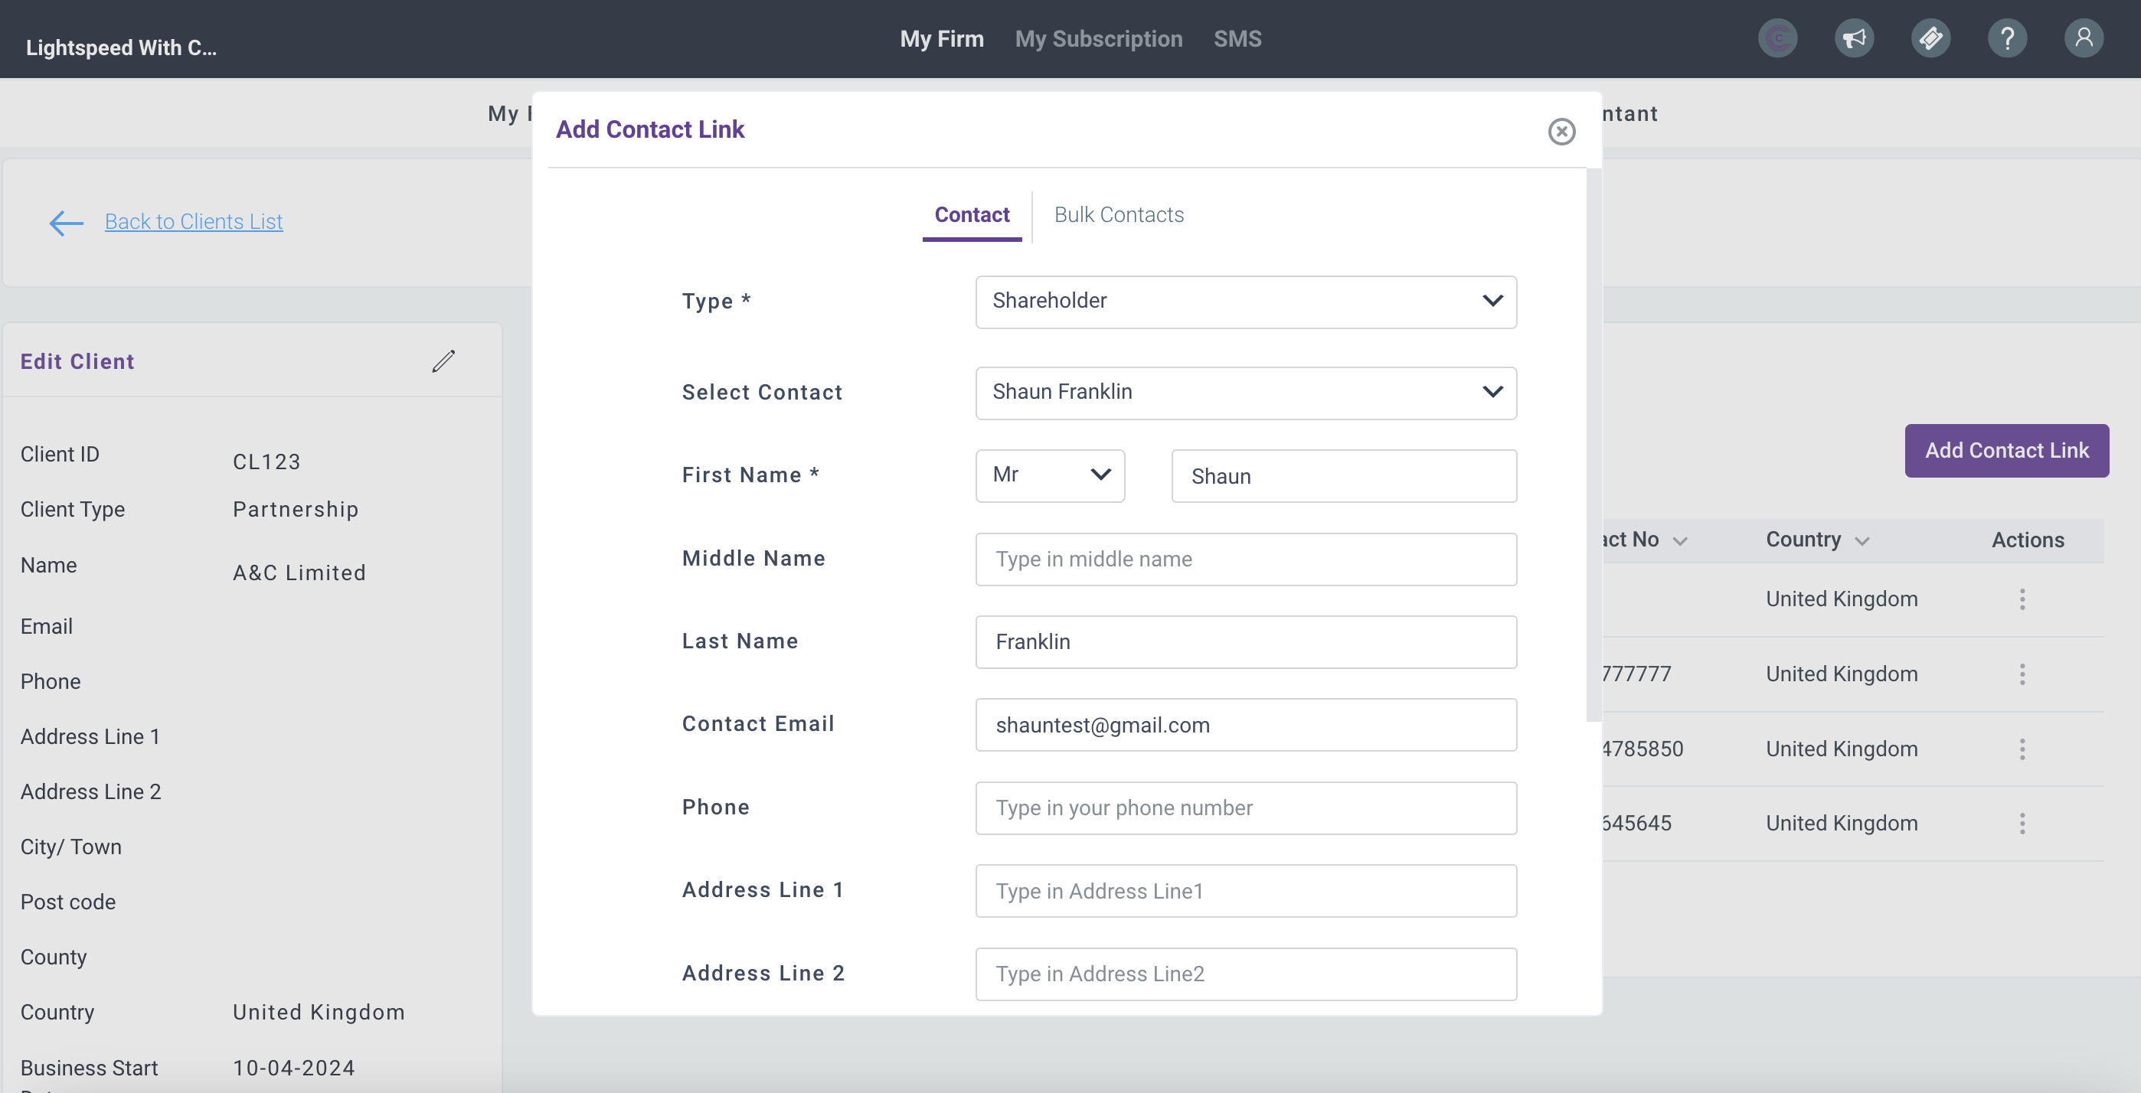The height and width of the screenshot is (1093, 2141).
Task: Click the question mark help icon
Action: [2006, 38]
